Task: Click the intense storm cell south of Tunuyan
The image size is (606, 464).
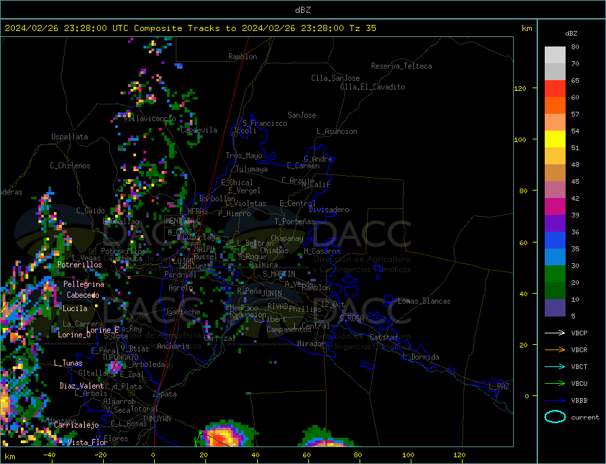Action: [224, 435]
